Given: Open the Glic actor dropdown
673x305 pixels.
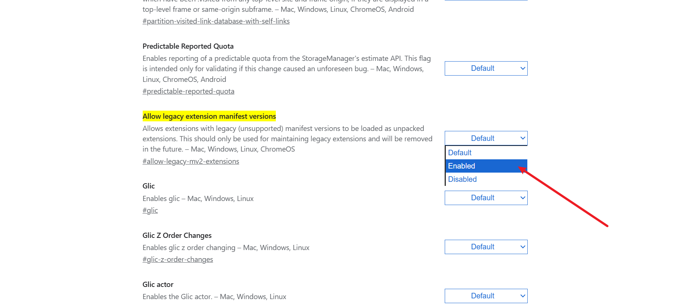Looking at the screenshot, I should coord(486,296).
